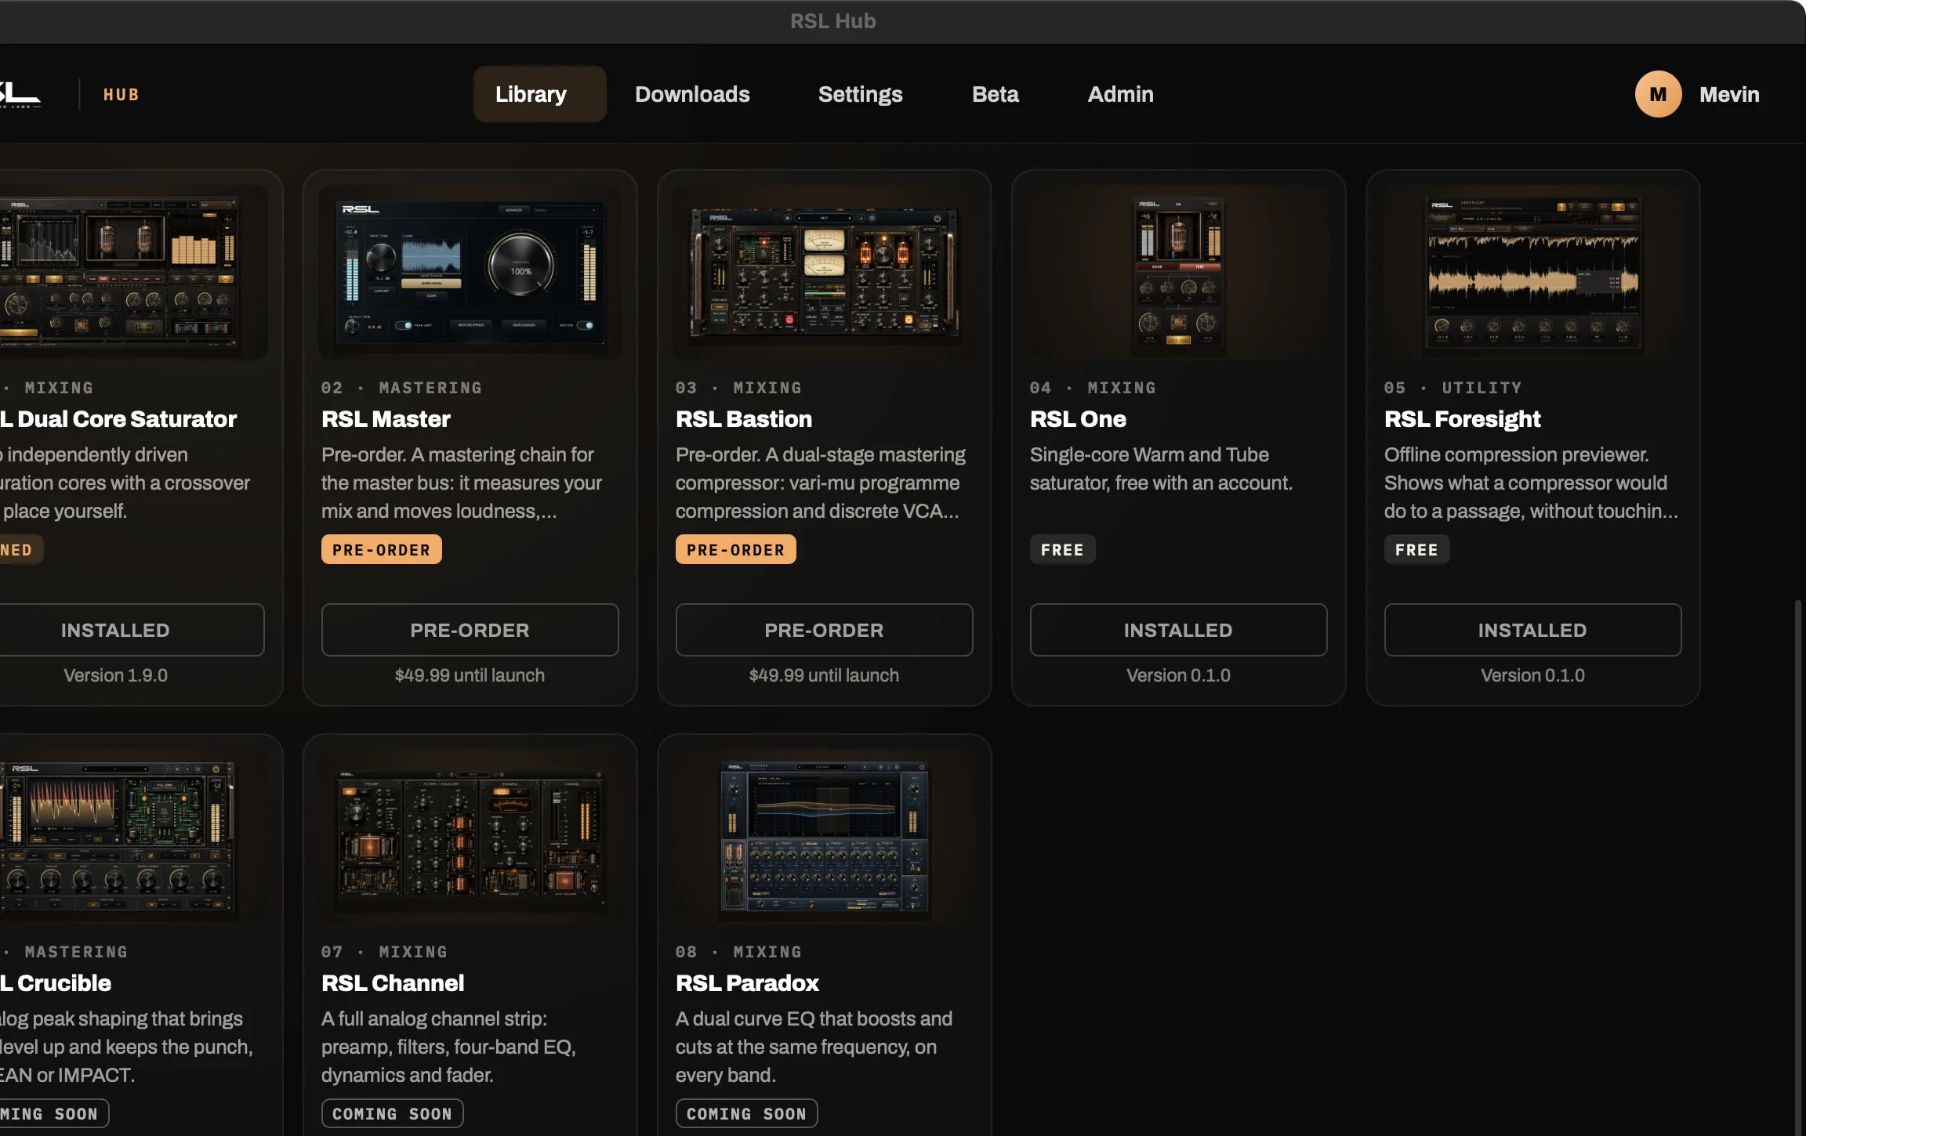This screenshot has height=1136, width=1944.
Task: Click the orange M user avatar
Action: pyautogui.click(x=1658, y=94)
